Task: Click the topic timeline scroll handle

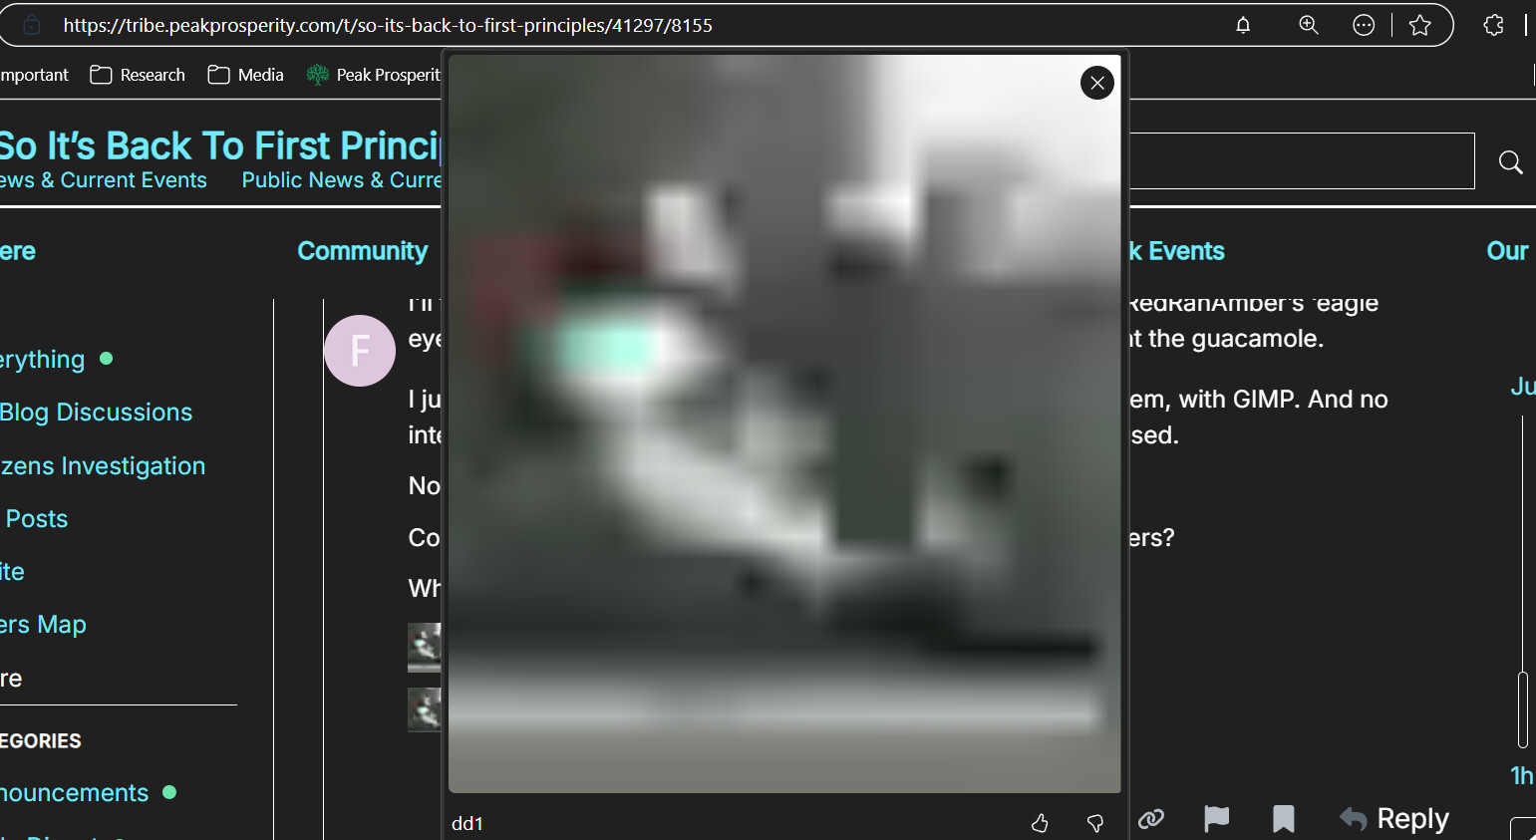Action: click(1522, 709)
